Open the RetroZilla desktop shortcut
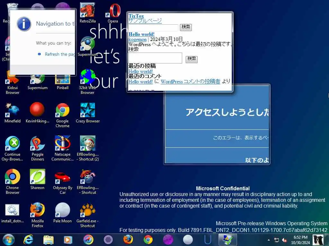Image resolution: width=329 pixels, height=246 pixels. tap(88, 12)
